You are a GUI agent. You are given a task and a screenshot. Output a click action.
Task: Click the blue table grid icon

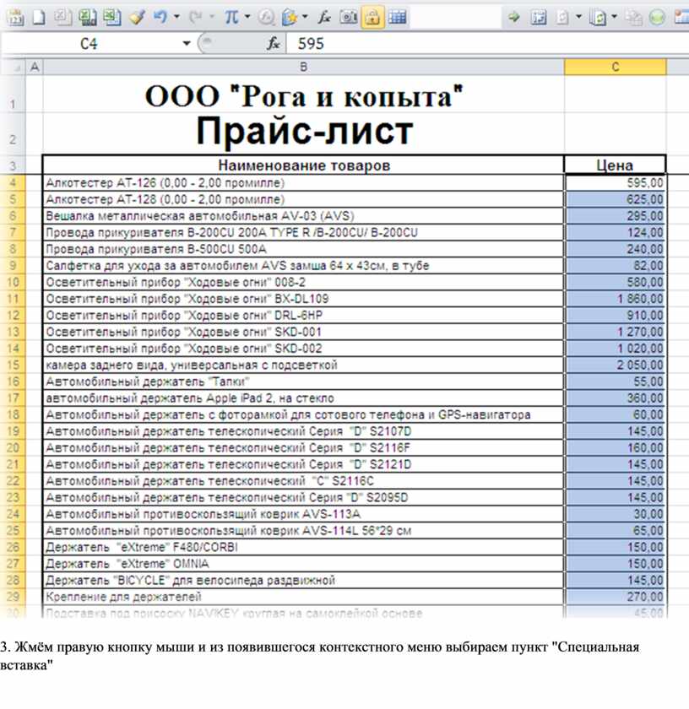point(397,17)
